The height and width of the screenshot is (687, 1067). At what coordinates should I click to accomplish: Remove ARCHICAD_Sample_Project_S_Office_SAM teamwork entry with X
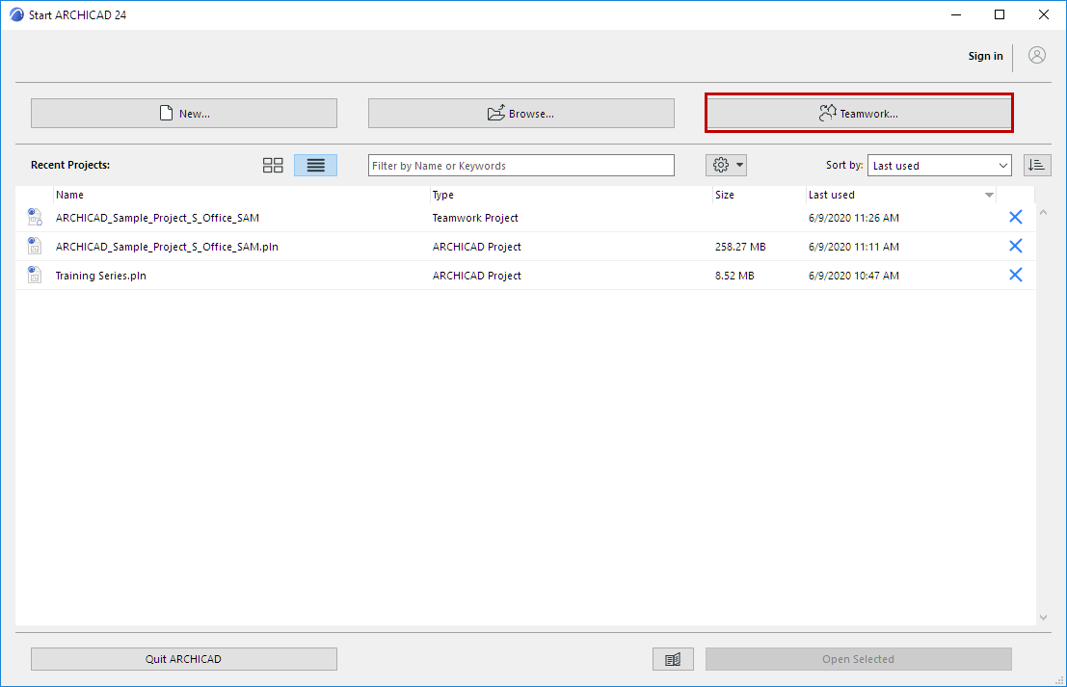[x=1015, y=217]
